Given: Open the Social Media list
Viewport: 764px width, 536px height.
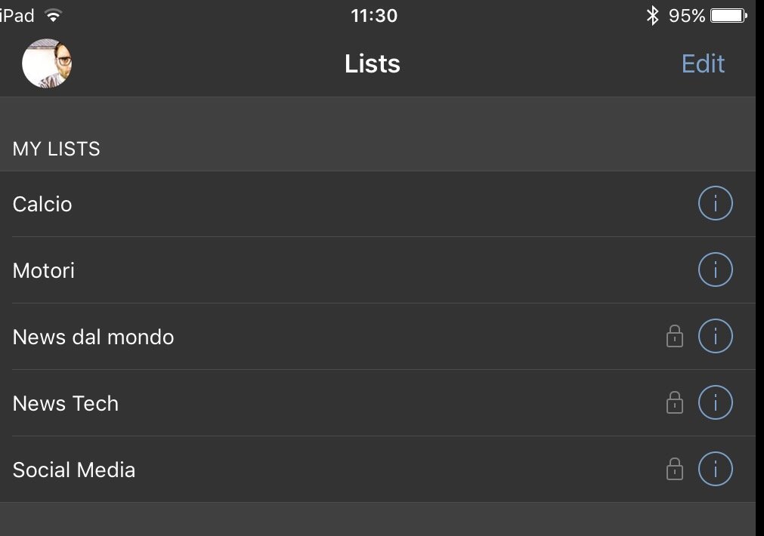Looking at the screenshot, I should (x=378, y=470).
